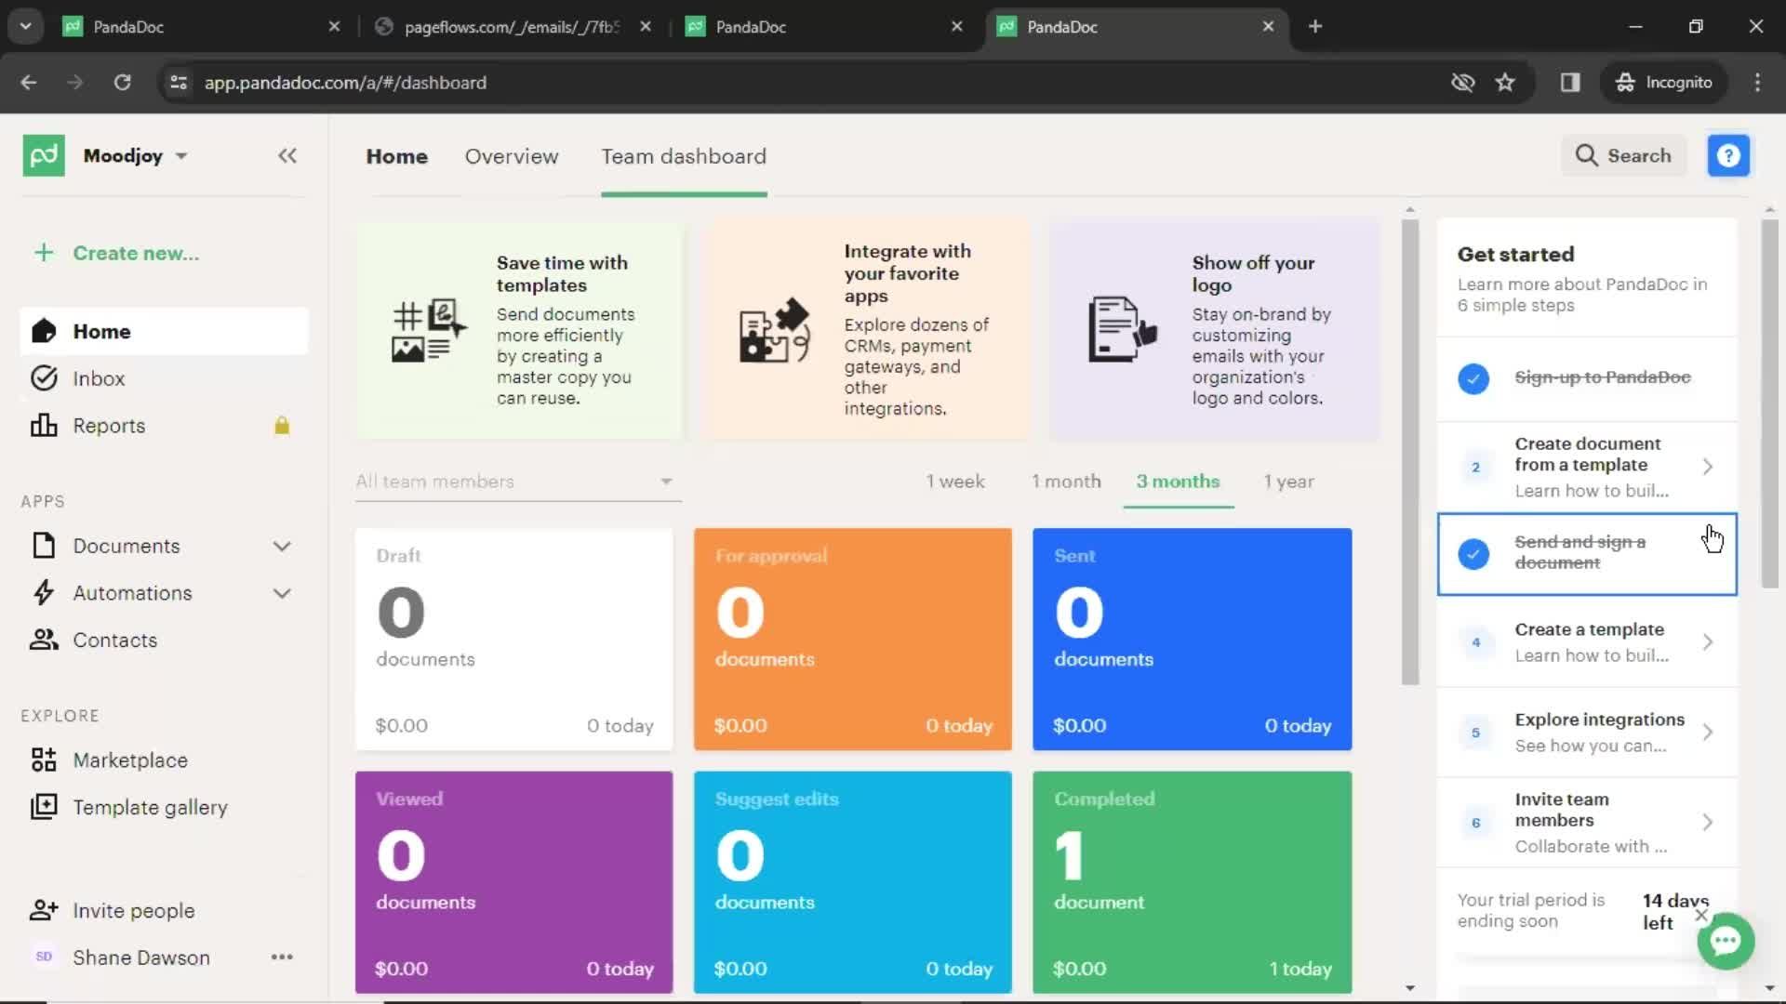Toggle the Documents section expander
1786x1004 pixels.
click(280, 546)
